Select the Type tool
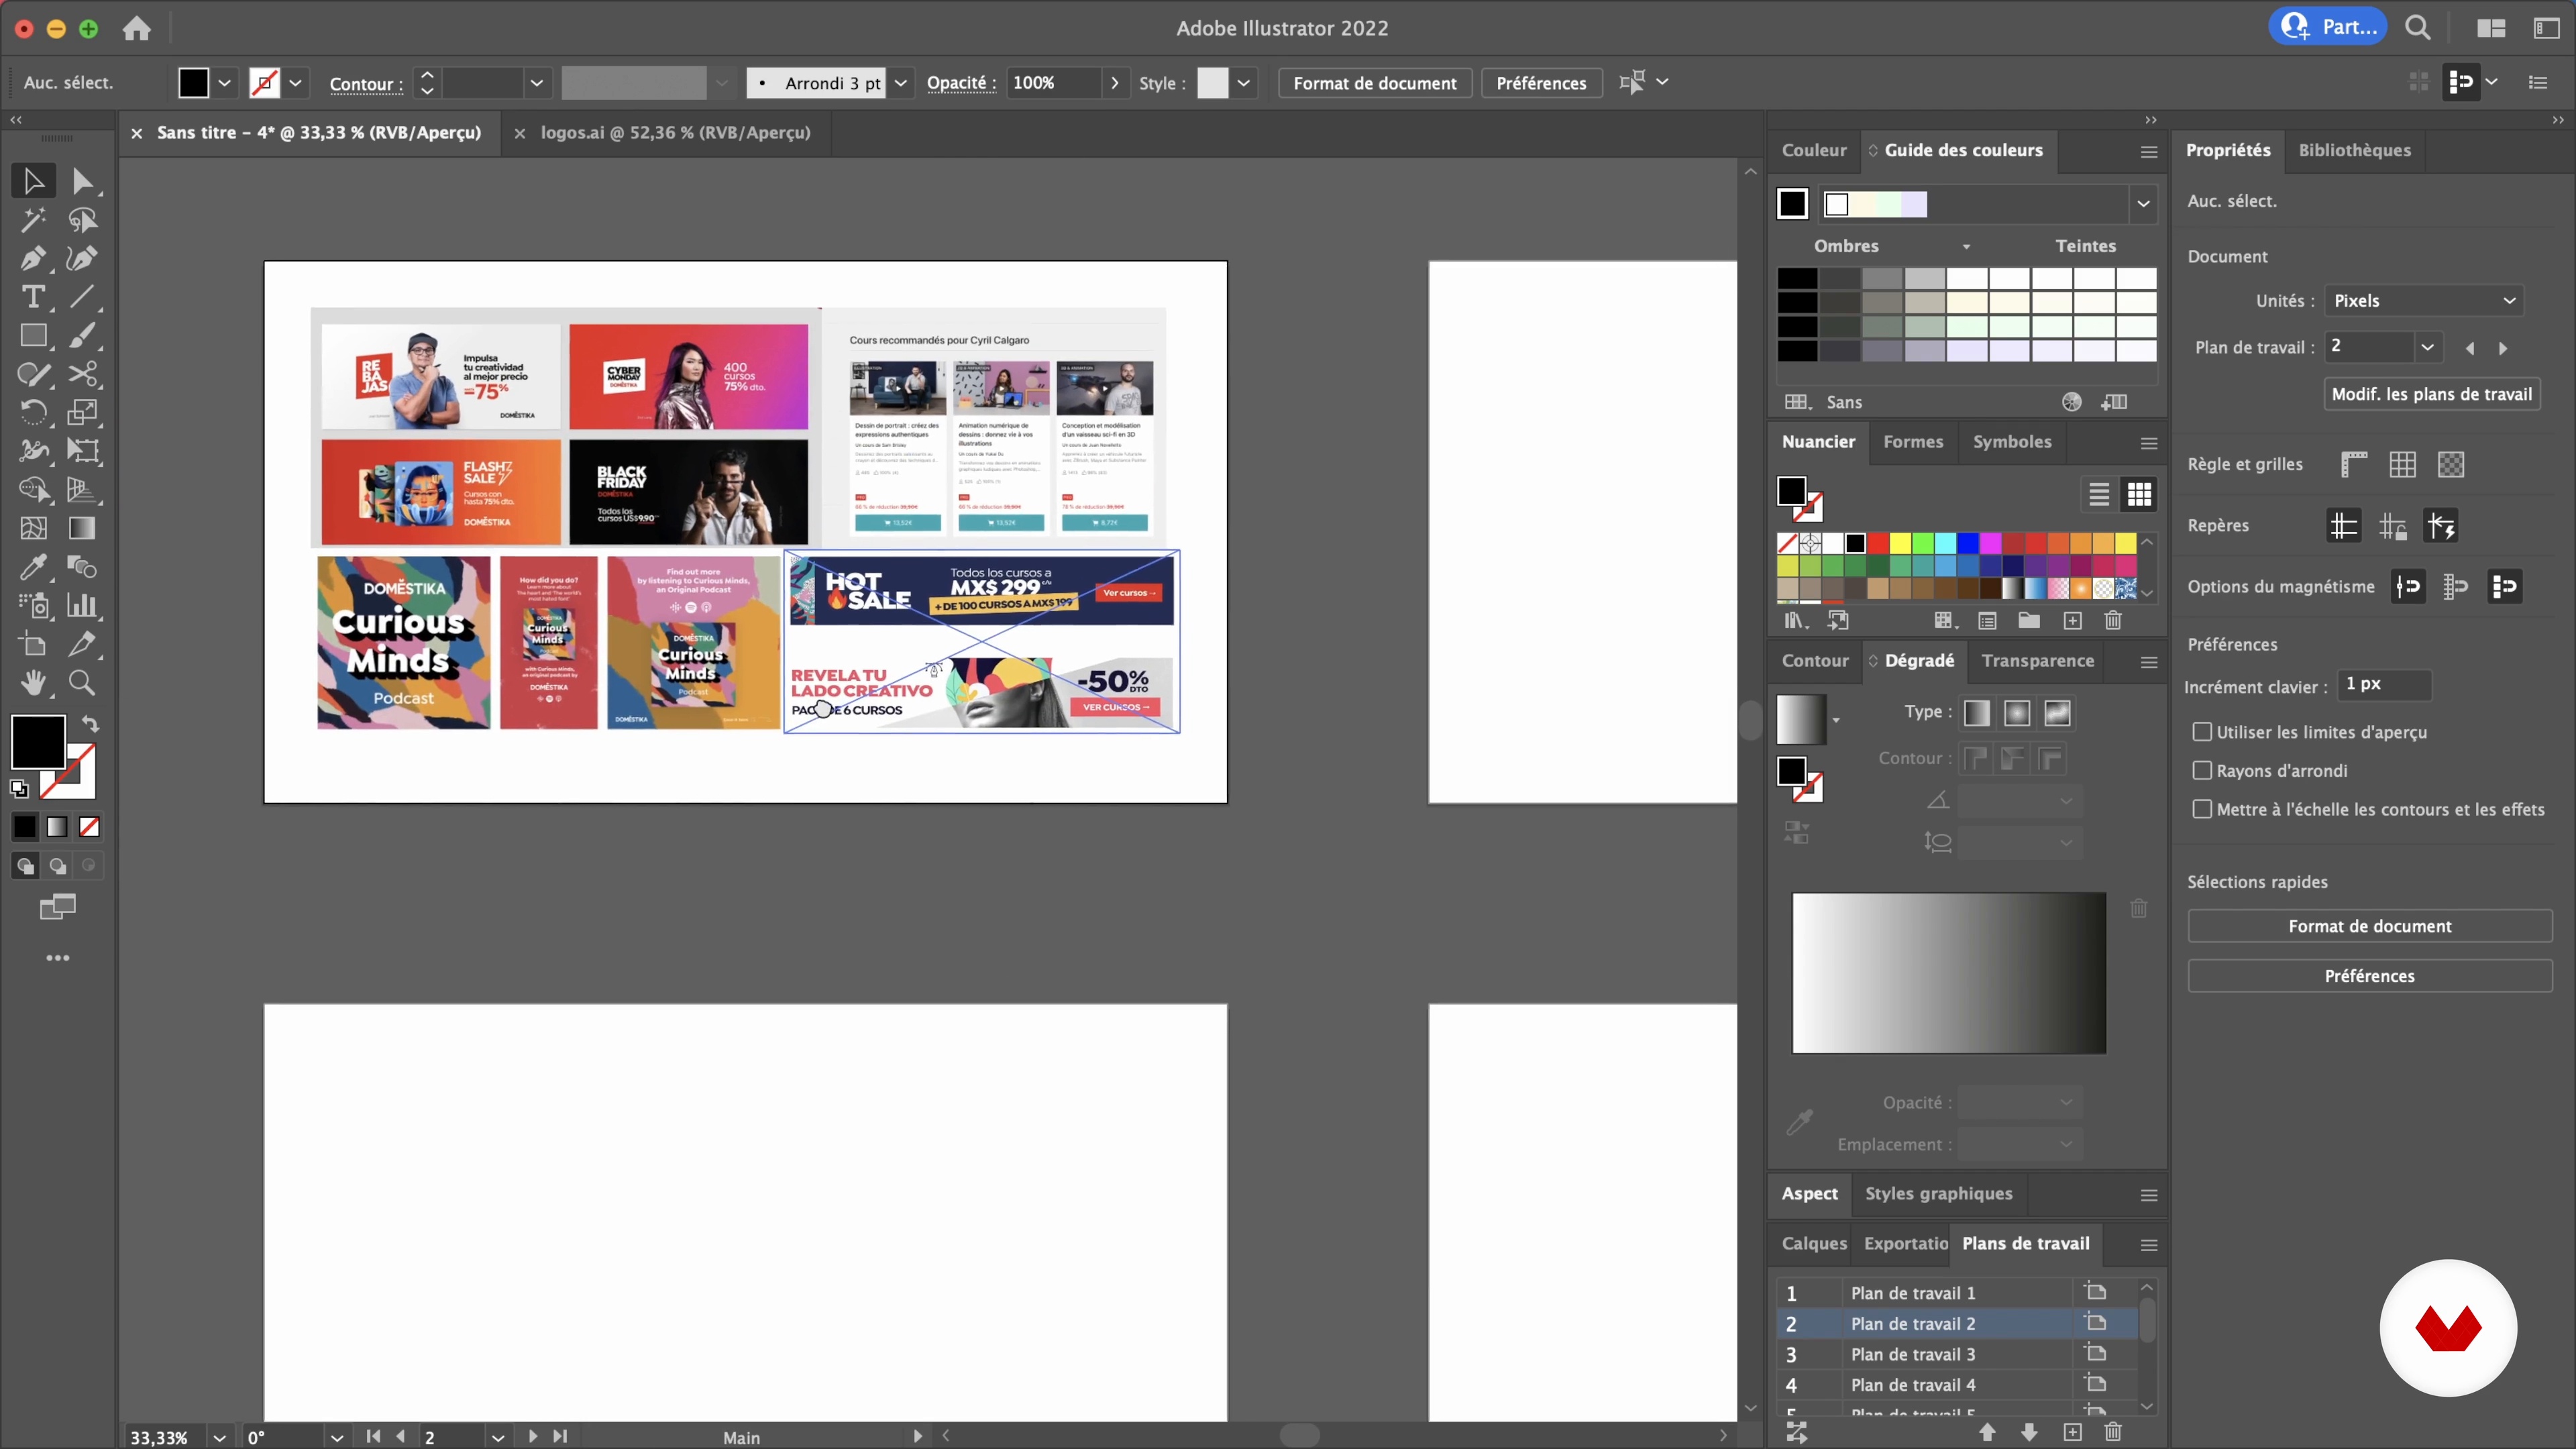 pyautogui.click(x=33, y=297)
